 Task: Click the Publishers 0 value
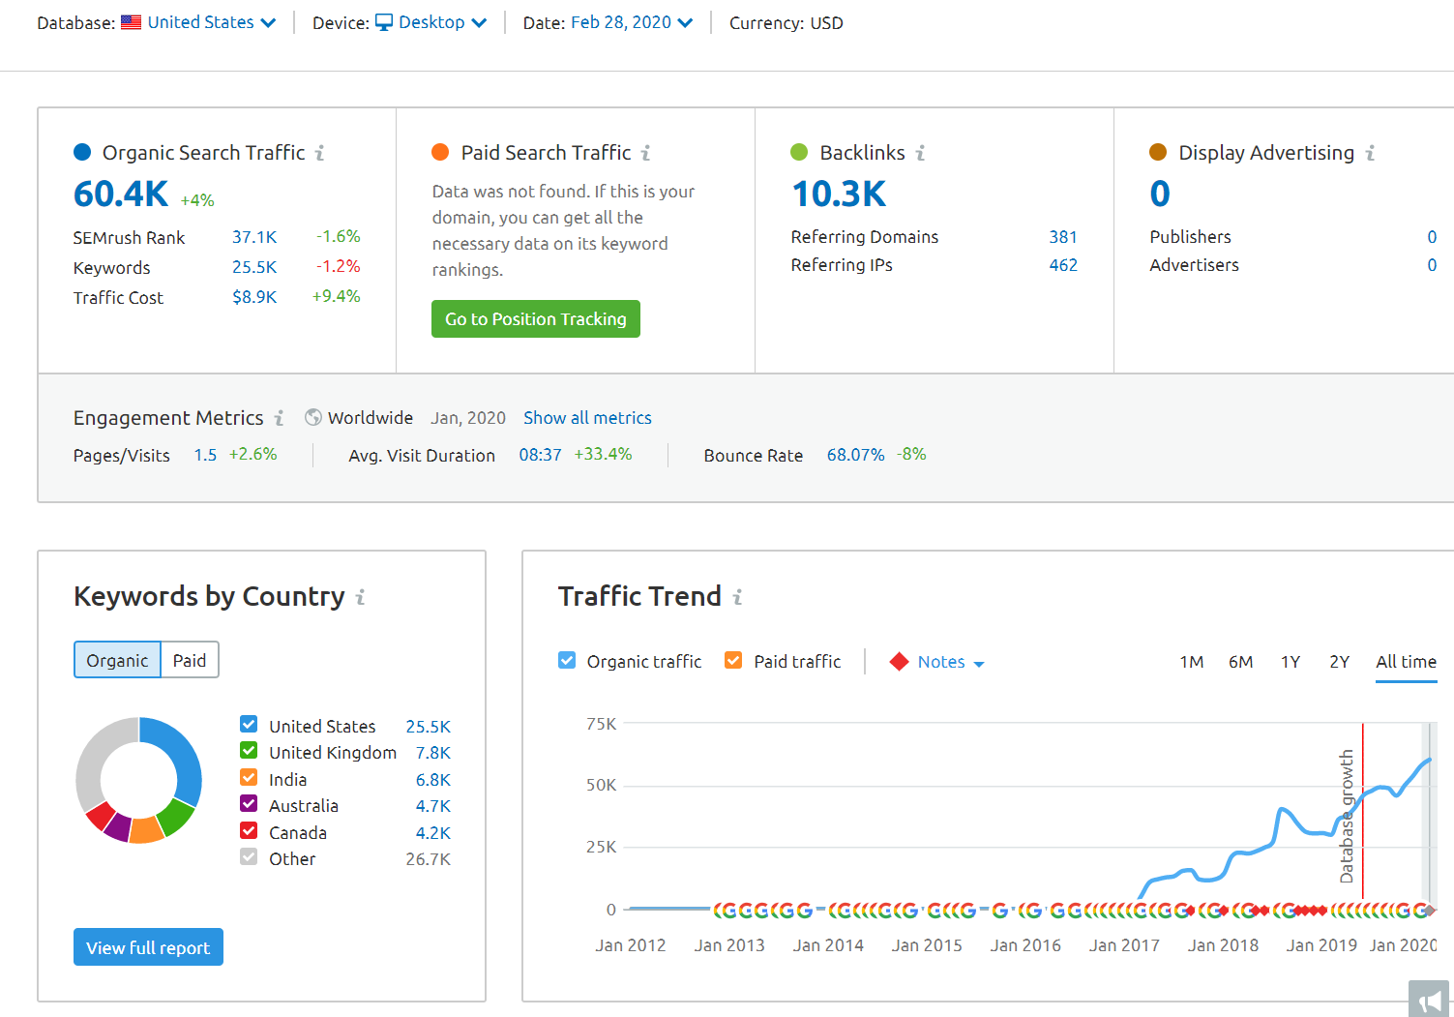click(x=1432, y=237)
